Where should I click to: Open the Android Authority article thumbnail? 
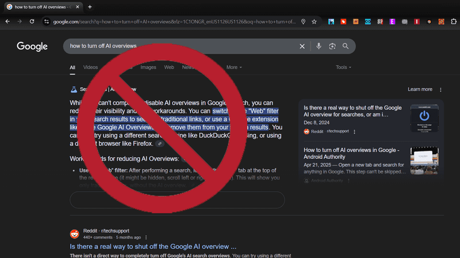(427, 161)
